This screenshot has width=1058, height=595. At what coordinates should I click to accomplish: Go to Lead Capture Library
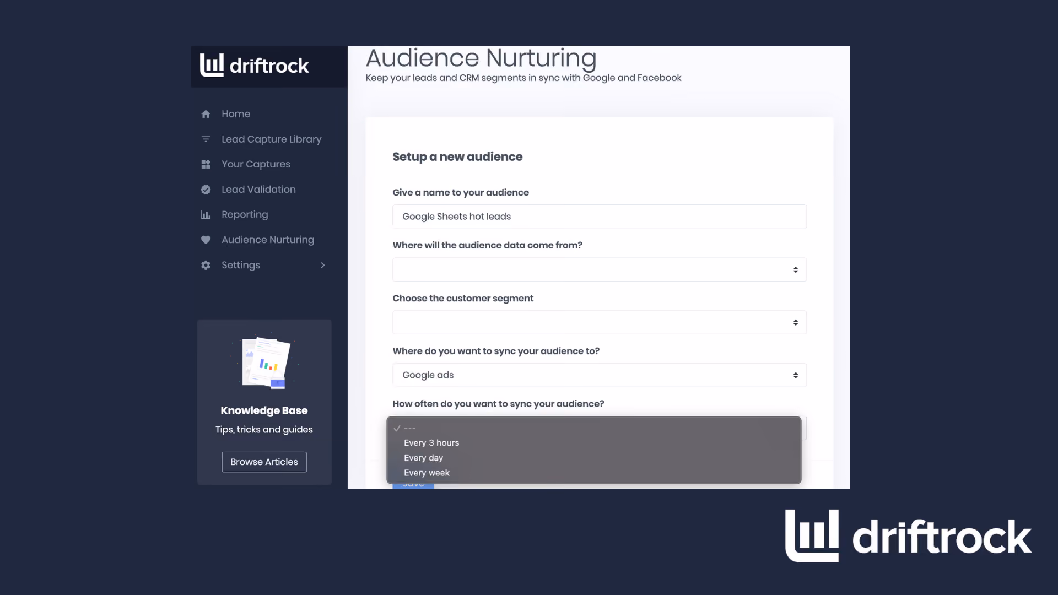271,139
